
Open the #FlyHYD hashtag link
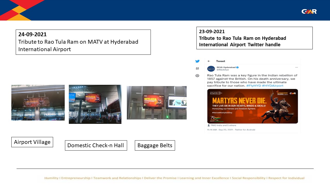click(x=253, y=86)
